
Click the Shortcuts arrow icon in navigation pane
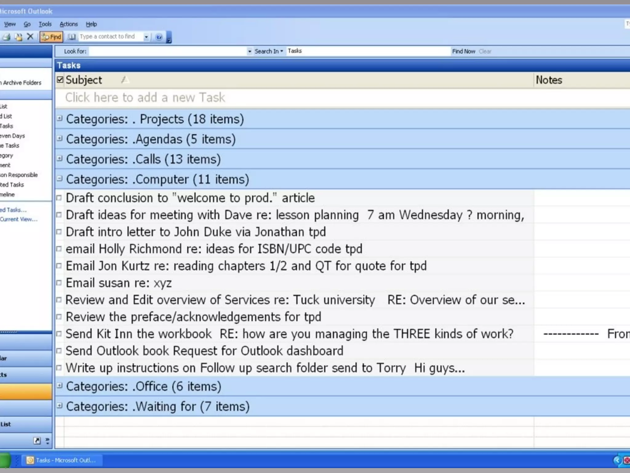point(37,441)
